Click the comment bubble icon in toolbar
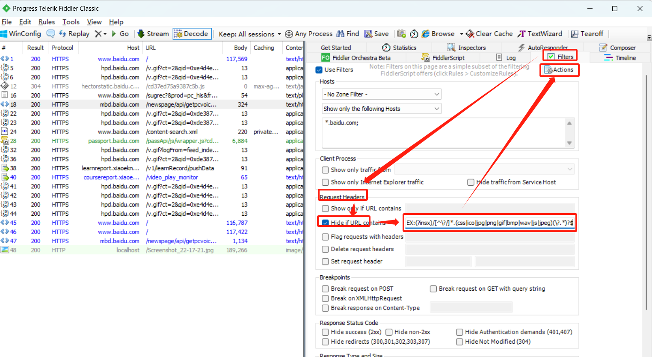652x357 pixels. (x=50, y=34)
